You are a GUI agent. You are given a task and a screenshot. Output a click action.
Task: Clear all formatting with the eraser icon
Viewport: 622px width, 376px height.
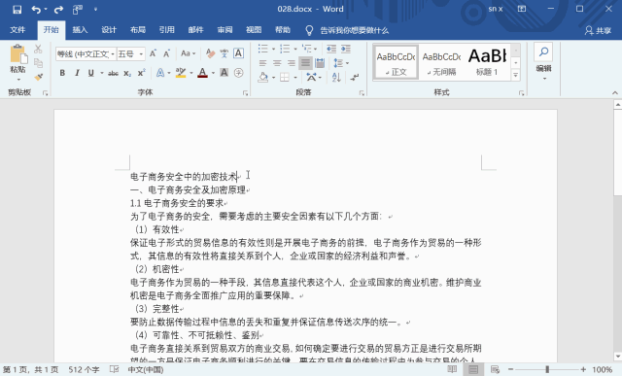click(210, 53)
